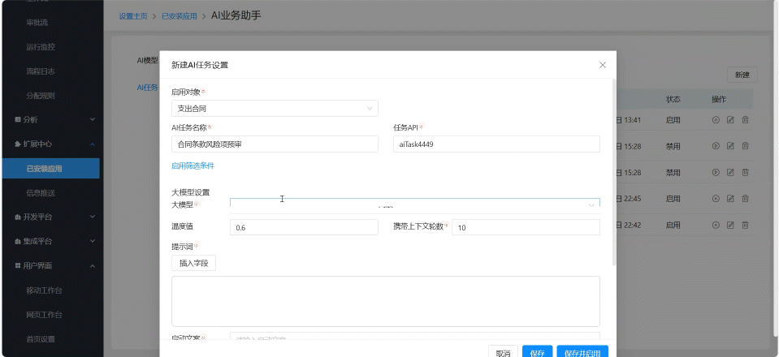This screenshot has width=779, height=357.
Task: Click the 提示词 text area
Action: click(x=385, y=301)
